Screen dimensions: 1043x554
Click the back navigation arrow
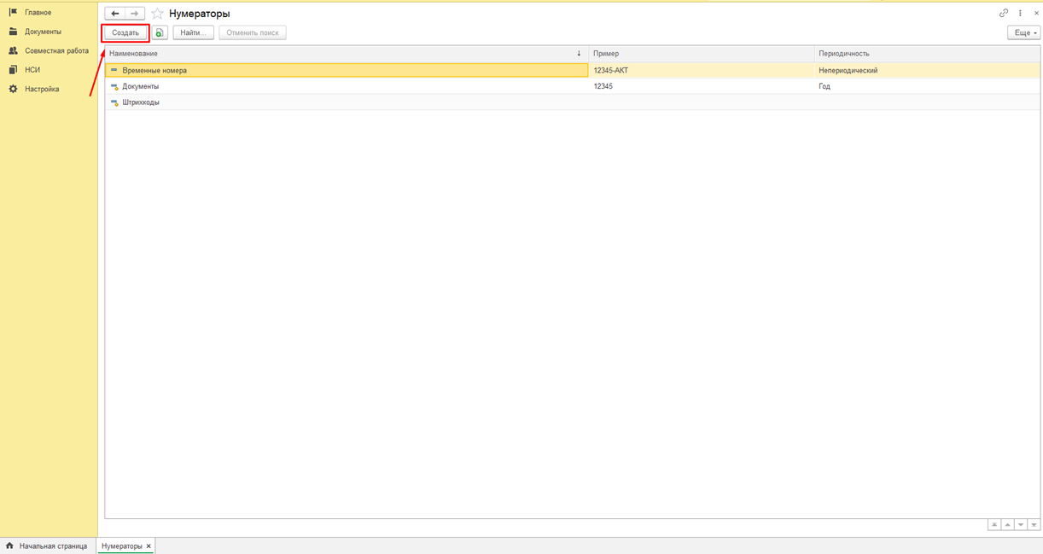tap(115, 14)
